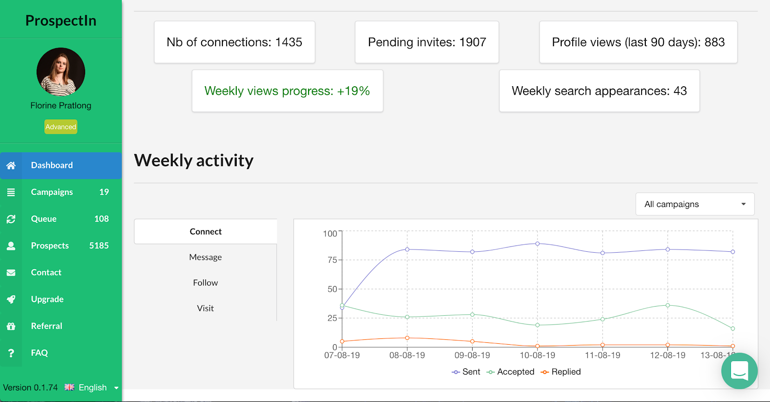Open the chat support bubble
770x402 pixels.
tap(739, 371)
